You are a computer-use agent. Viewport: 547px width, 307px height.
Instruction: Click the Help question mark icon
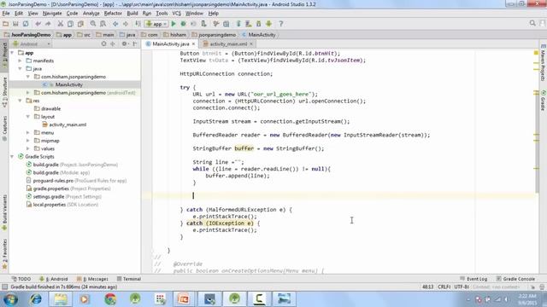click(x=281, y=24)
